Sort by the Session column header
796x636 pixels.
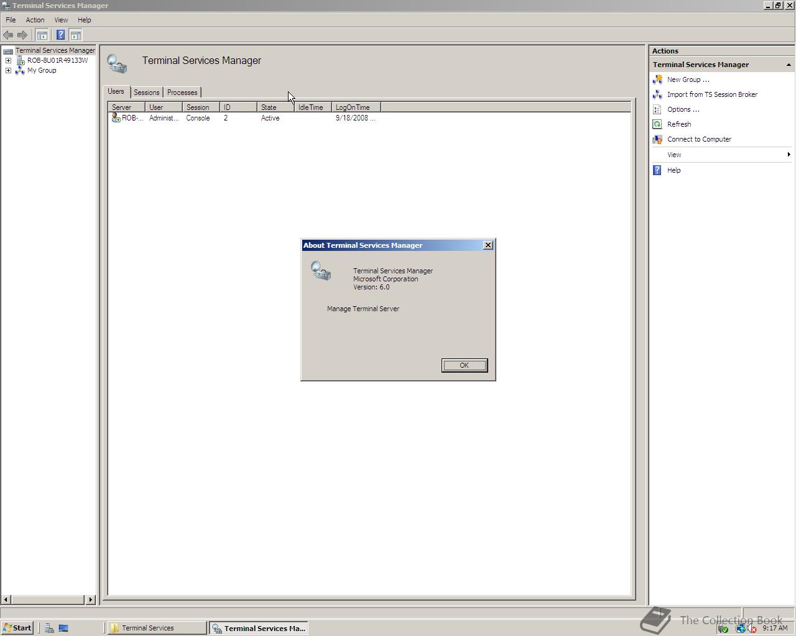(x=201, y=107)
